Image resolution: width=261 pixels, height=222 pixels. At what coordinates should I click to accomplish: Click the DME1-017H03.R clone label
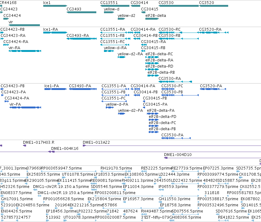pyautogui.click(x=39, y=142)
